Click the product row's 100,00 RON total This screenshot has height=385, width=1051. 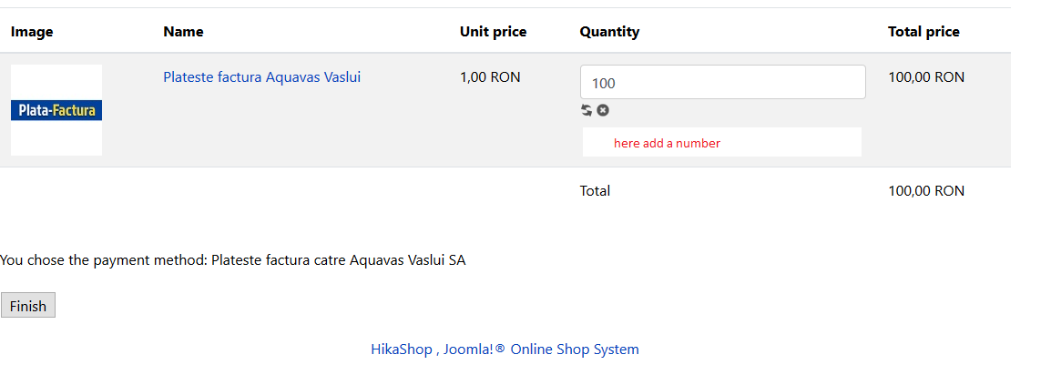pos(925,77)
